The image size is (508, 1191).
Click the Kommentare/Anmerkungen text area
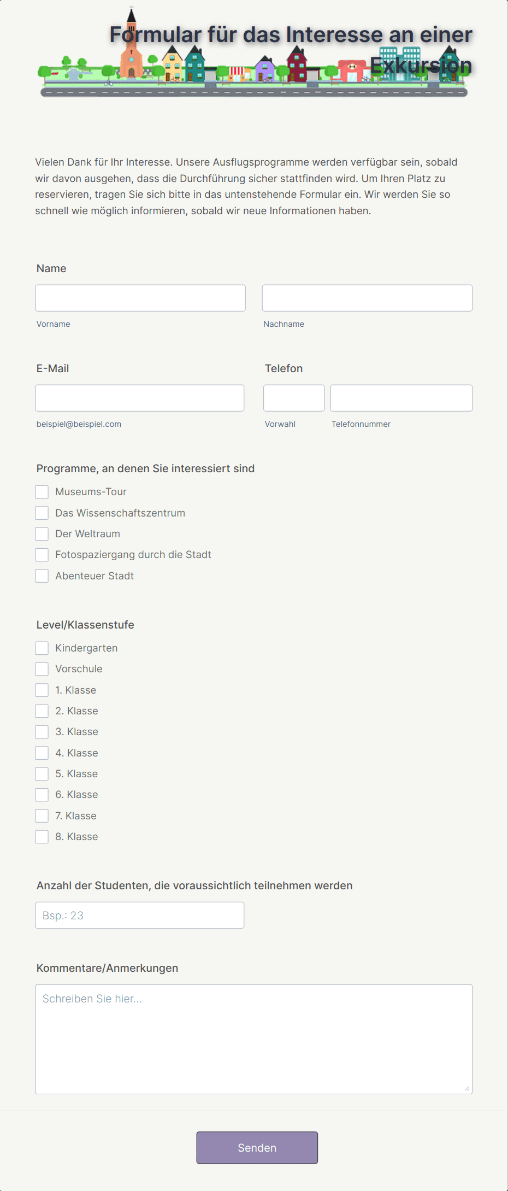(x=254, y=1039)
